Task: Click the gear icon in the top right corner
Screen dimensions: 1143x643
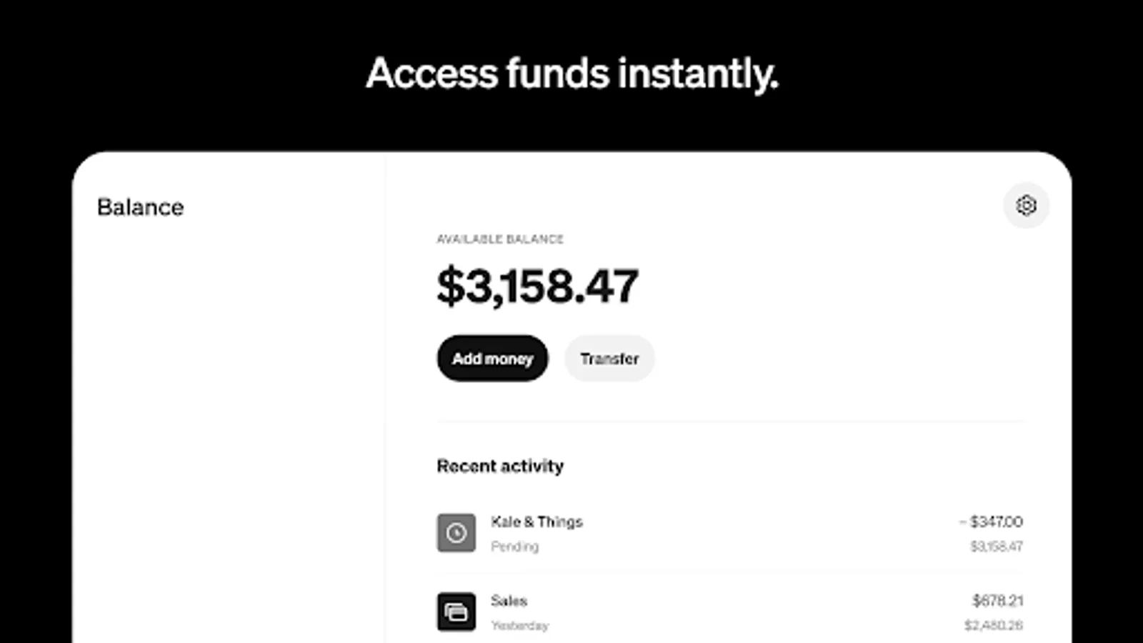Action: [x=1027, y=206]
